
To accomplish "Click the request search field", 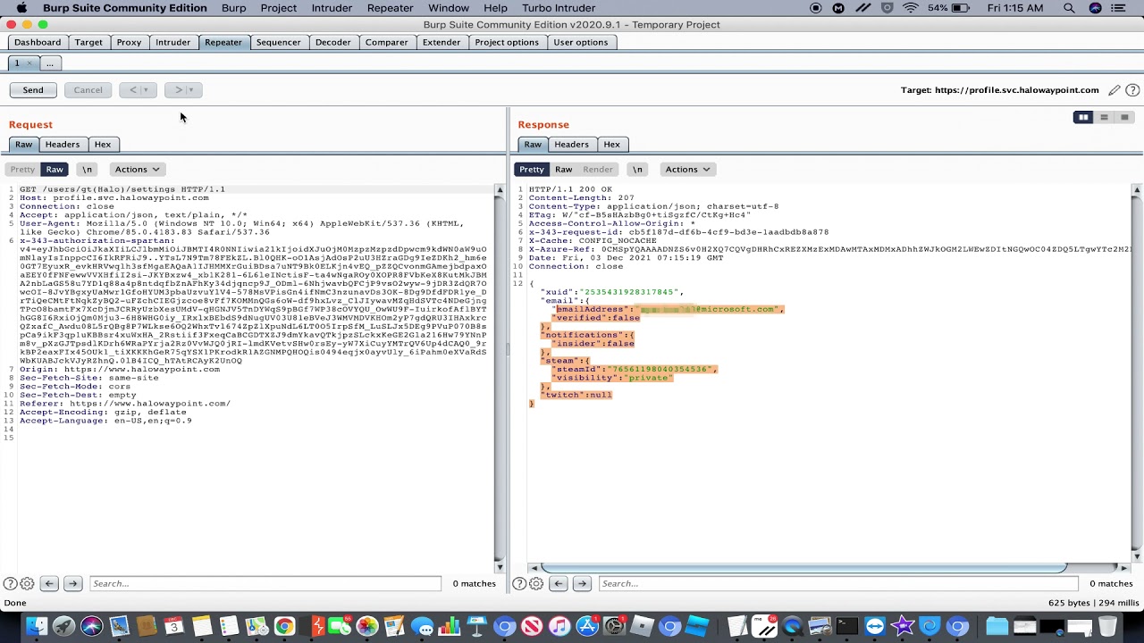I will click(x=265, y=584).
